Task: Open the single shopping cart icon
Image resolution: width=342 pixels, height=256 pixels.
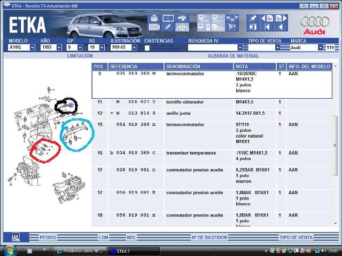Action: (x=232, y=27)
